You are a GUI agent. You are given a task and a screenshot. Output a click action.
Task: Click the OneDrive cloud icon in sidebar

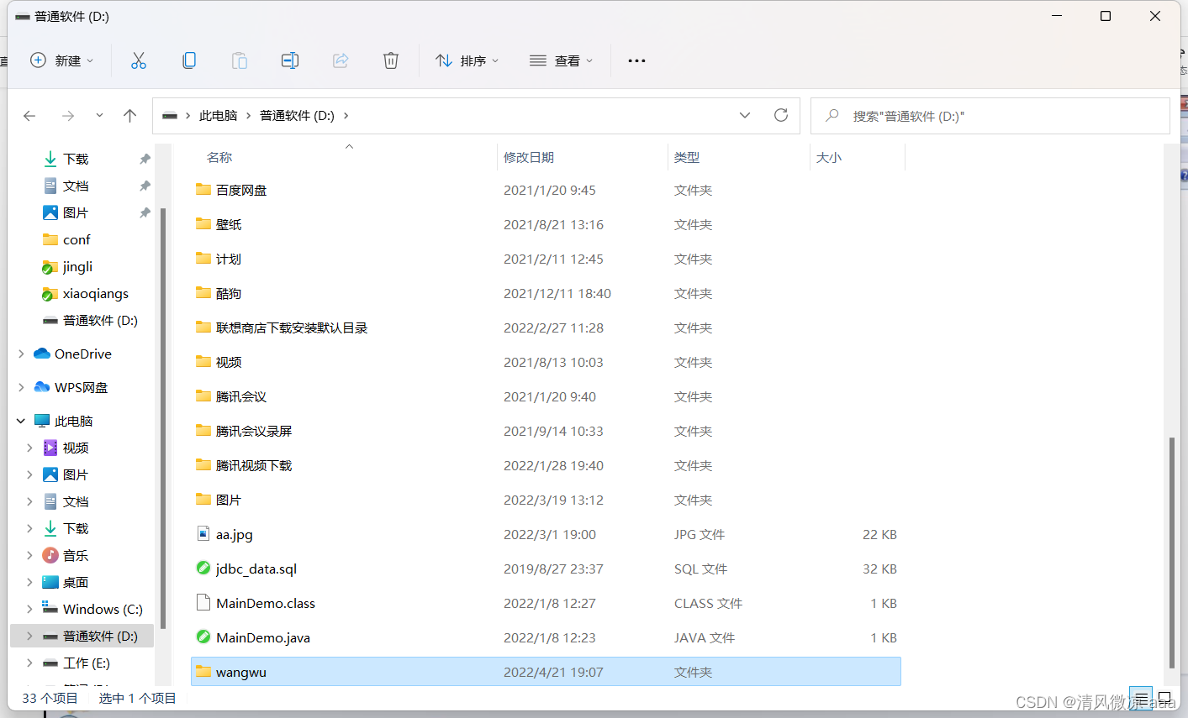(x=42, y=354)
